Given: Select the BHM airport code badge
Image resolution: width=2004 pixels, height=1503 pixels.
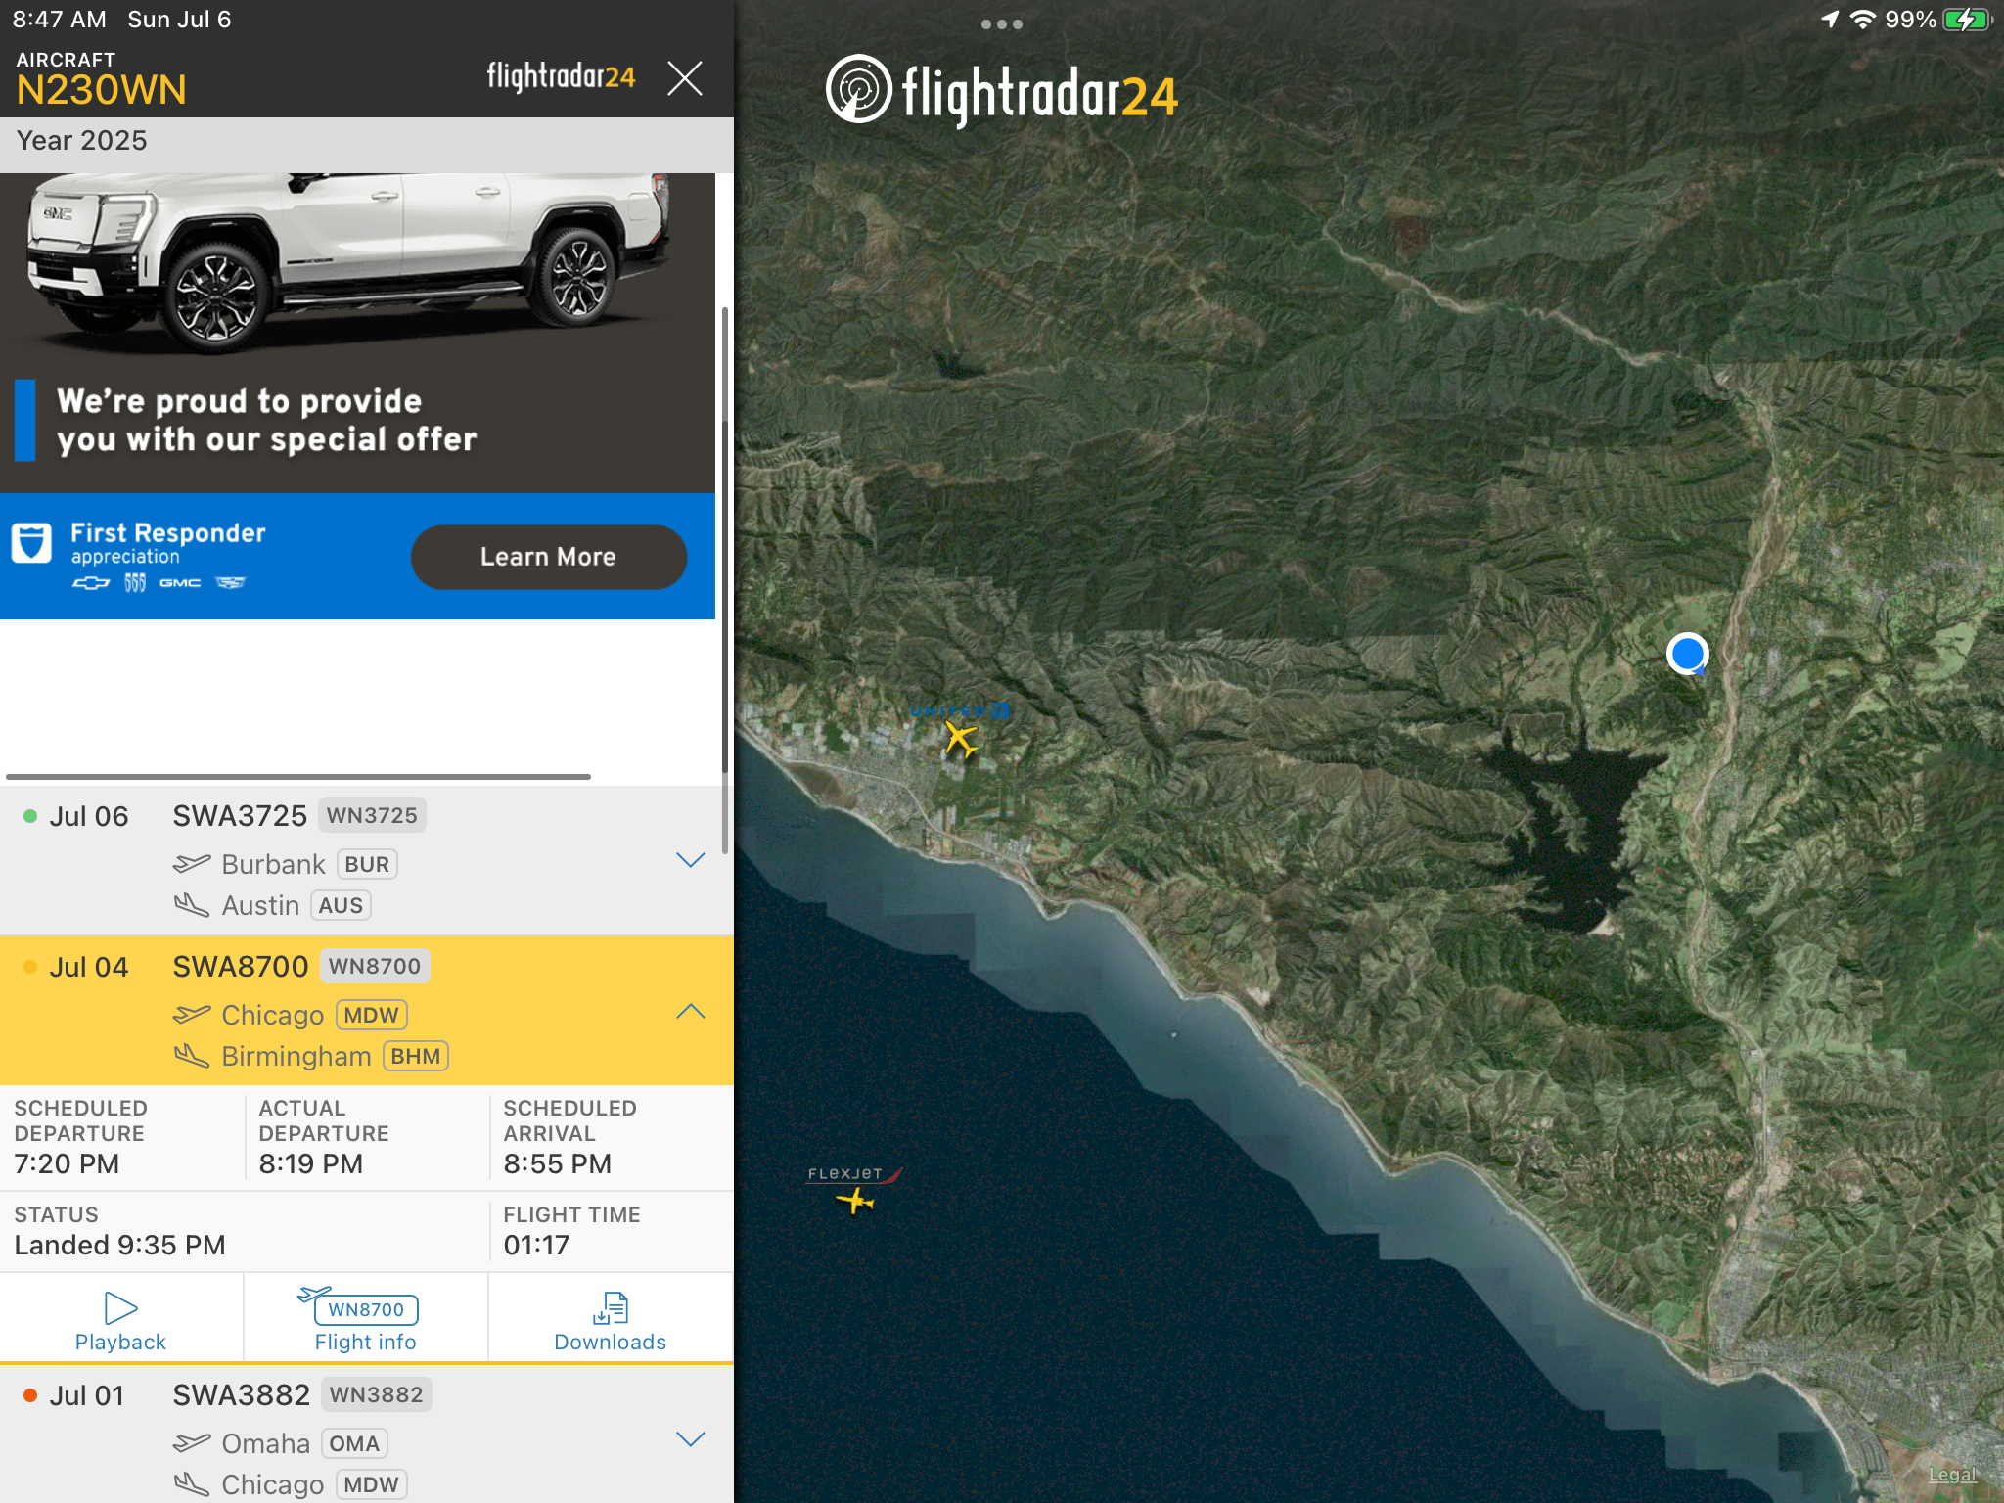Looking at the screenshot, I should tap(416, 1056).
